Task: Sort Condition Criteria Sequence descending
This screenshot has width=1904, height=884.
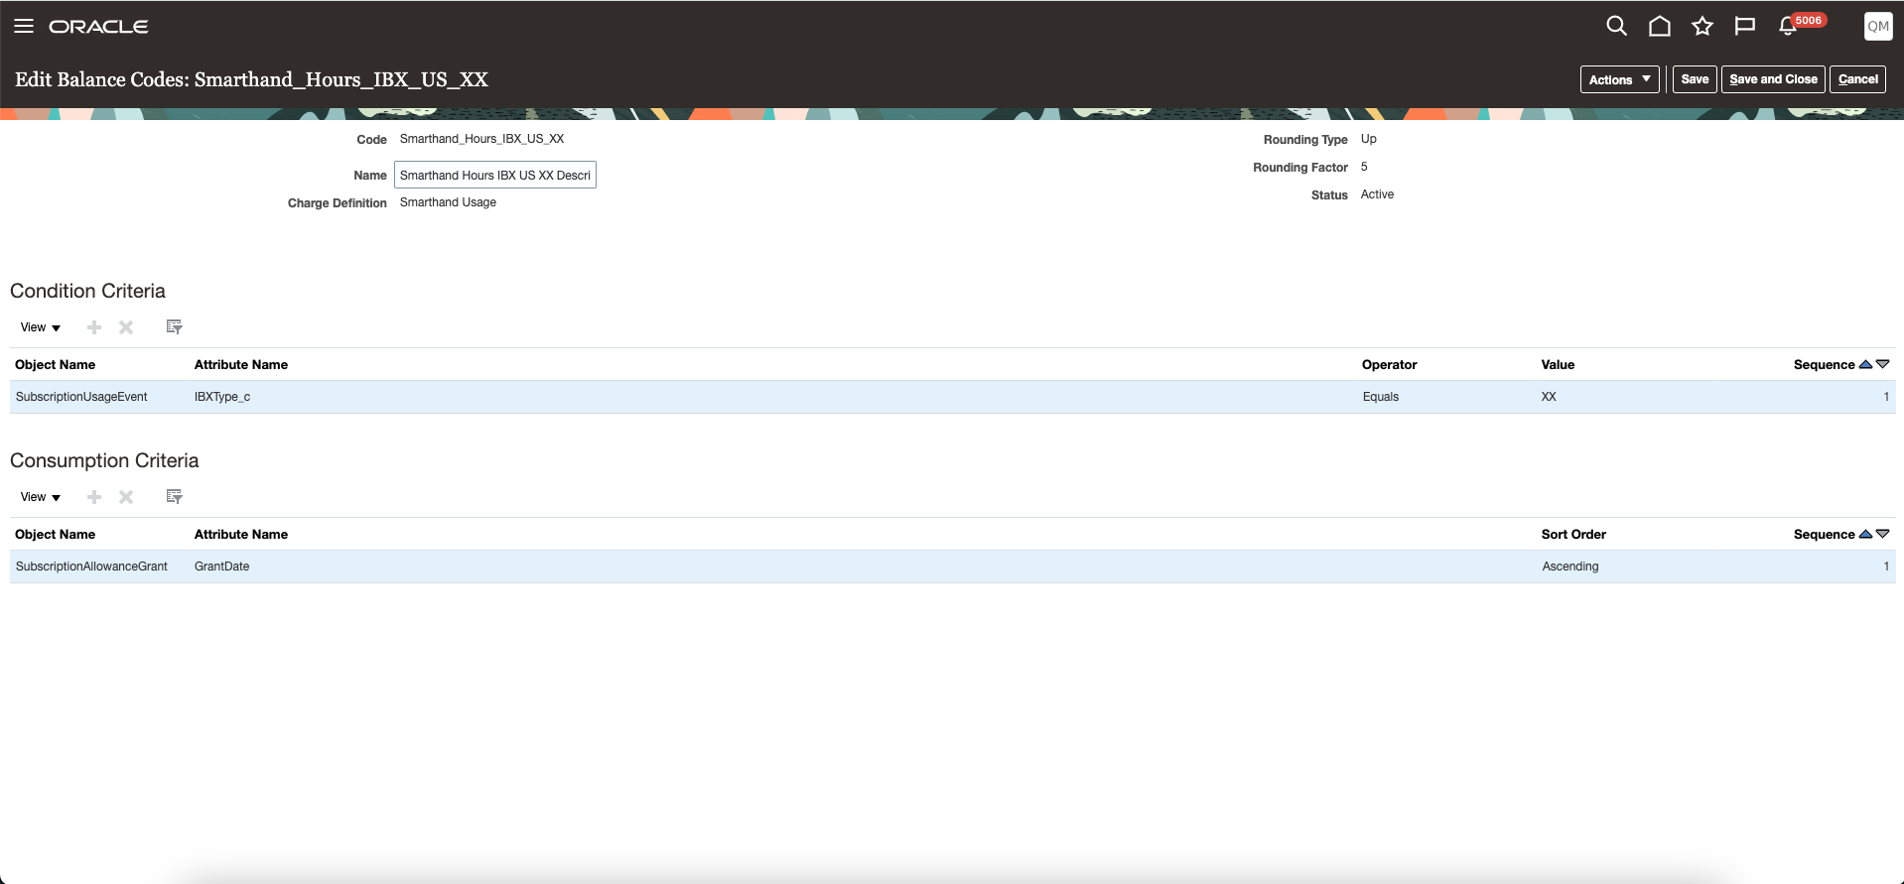Action: tap(1882, 364)
